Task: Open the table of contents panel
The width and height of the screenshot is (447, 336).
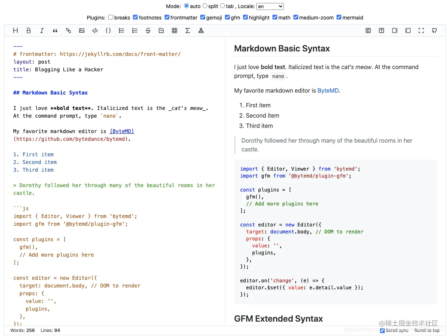Action: [368, 31]
